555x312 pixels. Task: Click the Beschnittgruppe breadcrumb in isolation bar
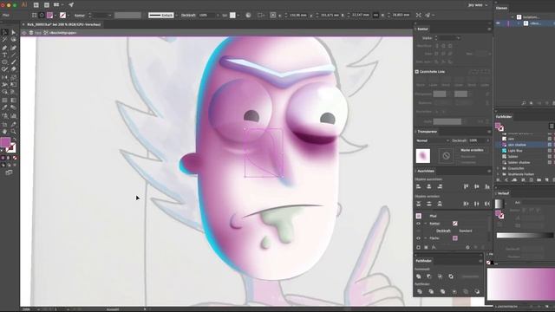tap(62, 33)
